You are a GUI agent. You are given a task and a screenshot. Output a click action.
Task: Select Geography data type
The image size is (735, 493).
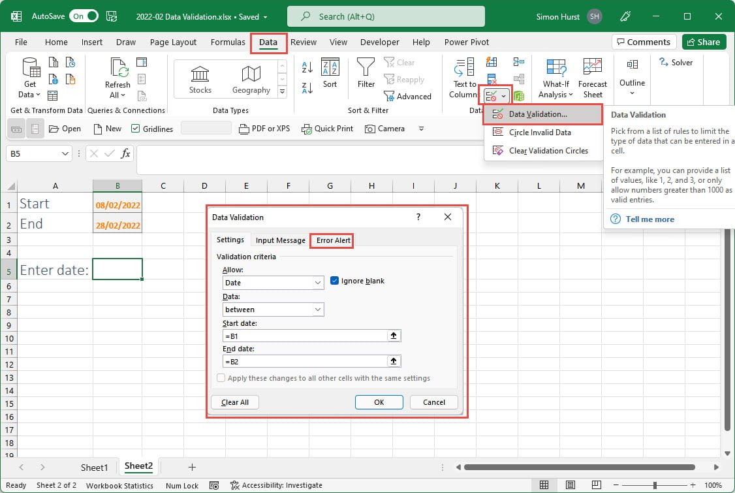(251, 79)
